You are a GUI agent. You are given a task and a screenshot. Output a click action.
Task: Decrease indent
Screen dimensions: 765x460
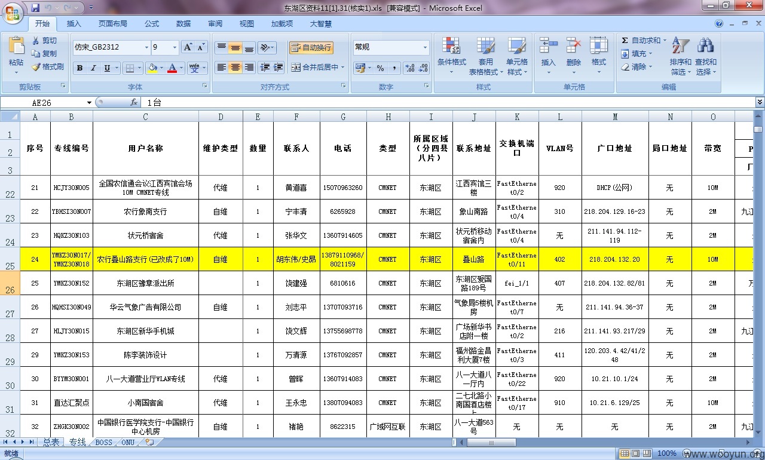tap(265, 68)
